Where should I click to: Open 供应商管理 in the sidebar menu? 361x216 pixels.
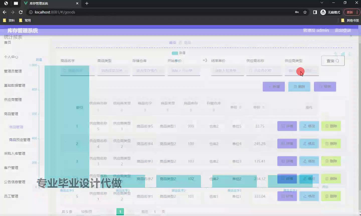(13, 100)
